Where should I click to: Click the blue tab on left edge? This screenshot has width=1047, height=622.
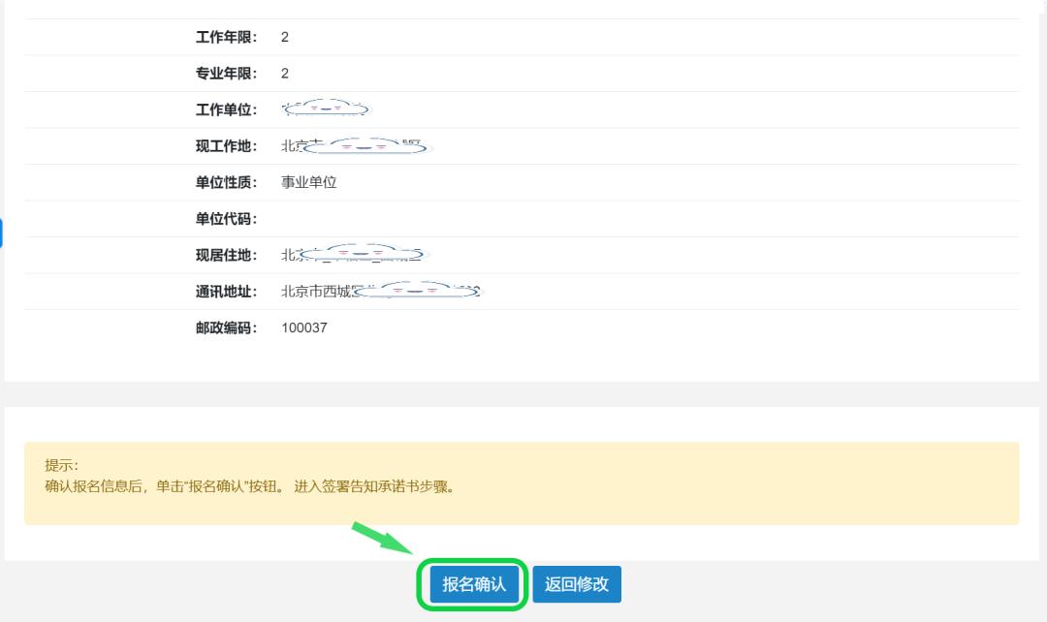point(2,233)
